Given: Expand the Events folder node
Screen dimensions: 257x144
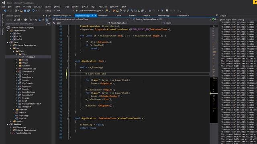Looking at the screenshot, I should (x=16, y=60).
